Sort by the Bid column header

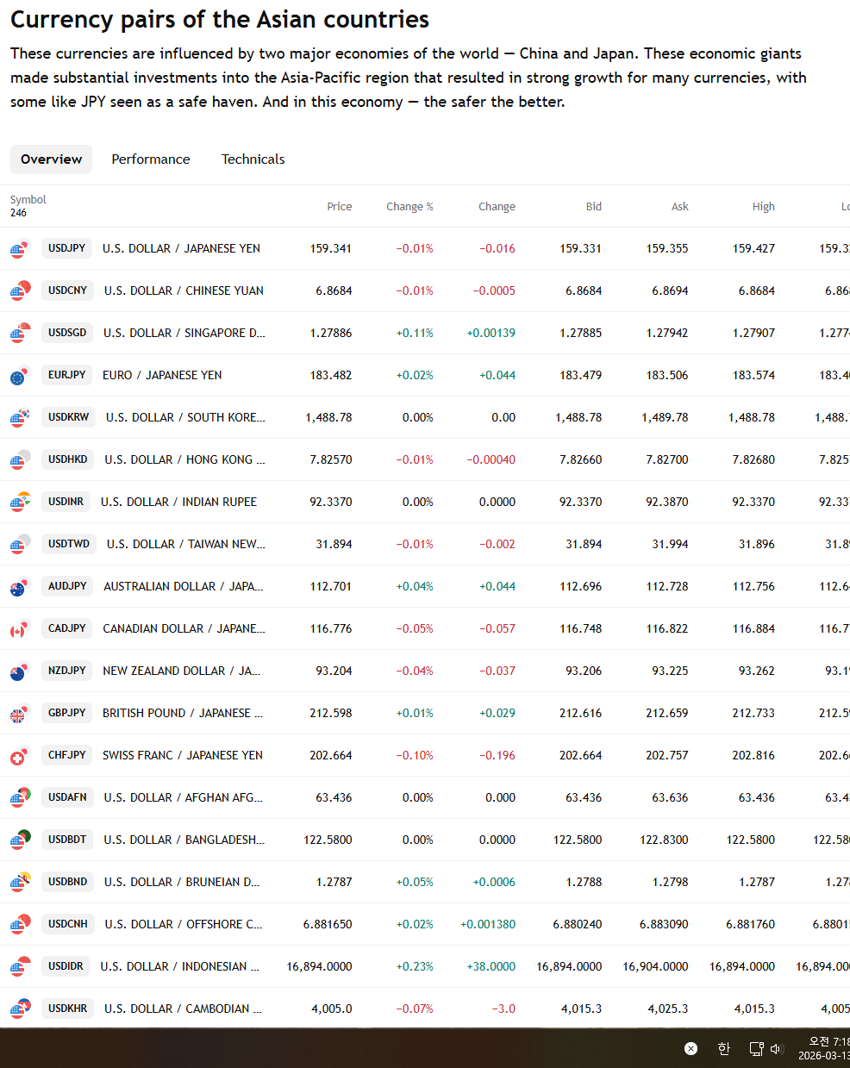(594, 207)
